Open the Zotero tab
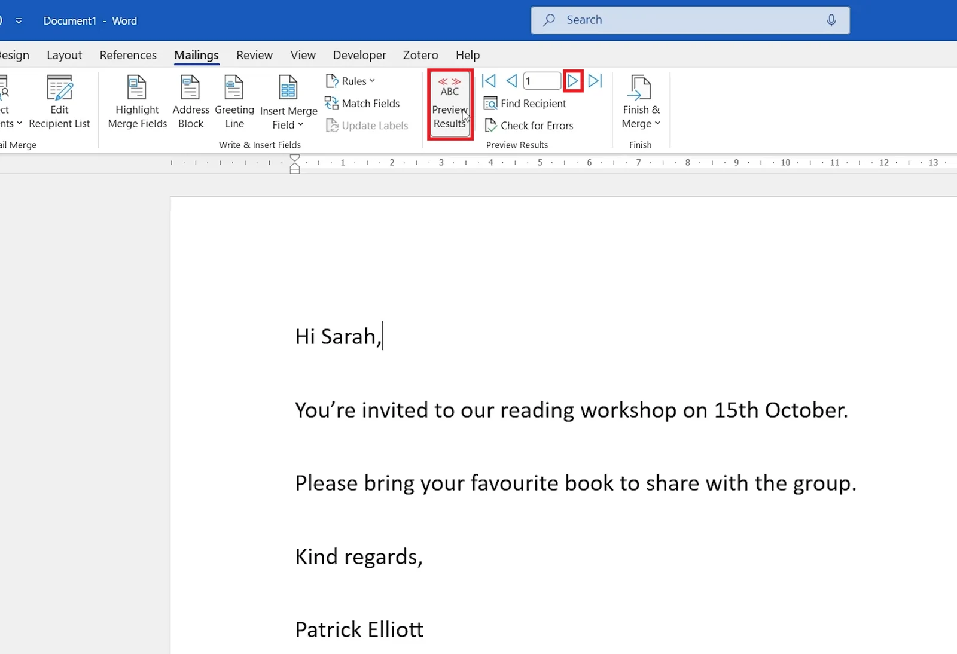957x654 pixels. (420, 55)
